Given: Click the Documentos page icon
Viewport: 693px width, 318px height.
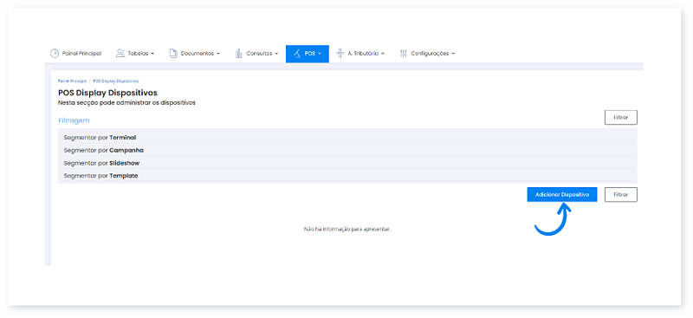Looking at the screenshot, I should (173, 53).
